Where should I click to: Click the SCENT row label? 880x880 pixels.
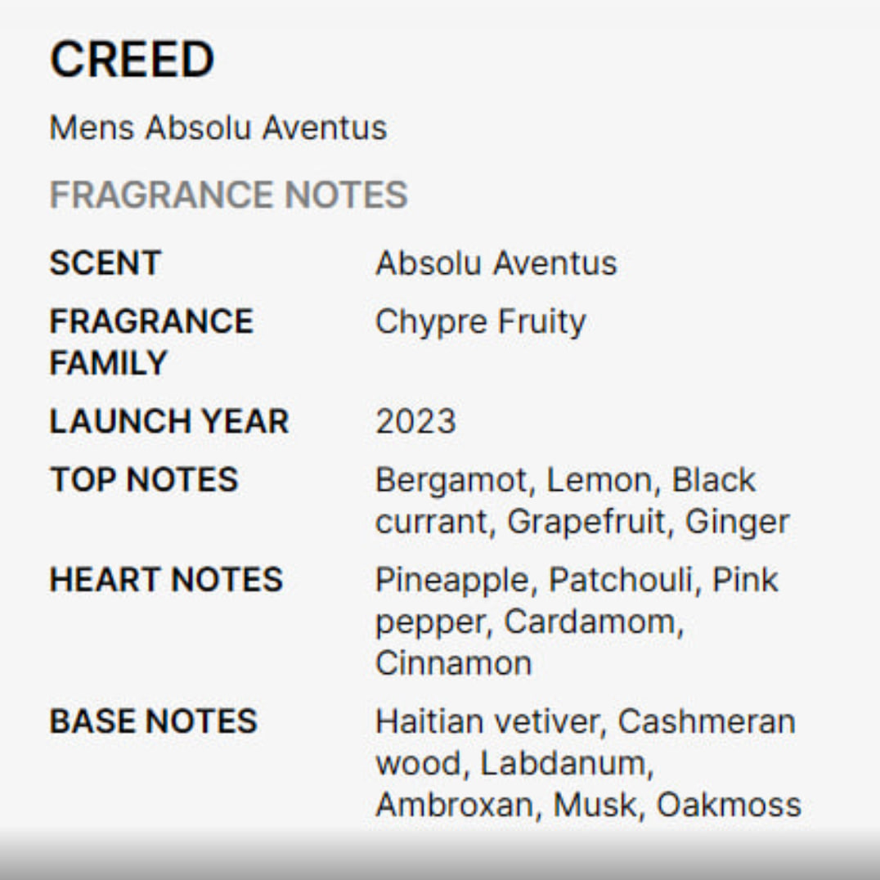pos(106,263)
